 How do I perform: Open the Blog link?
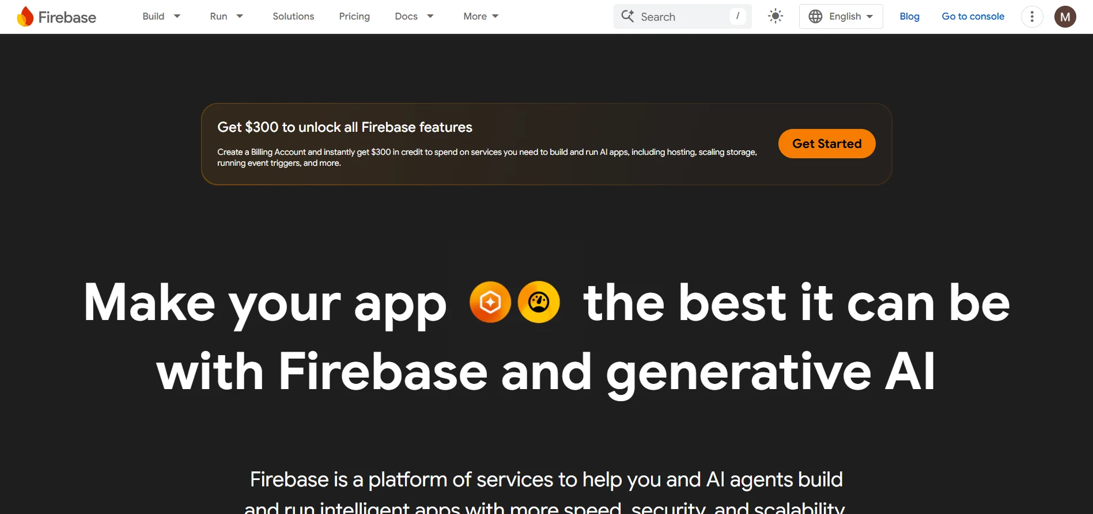[909, 16]
